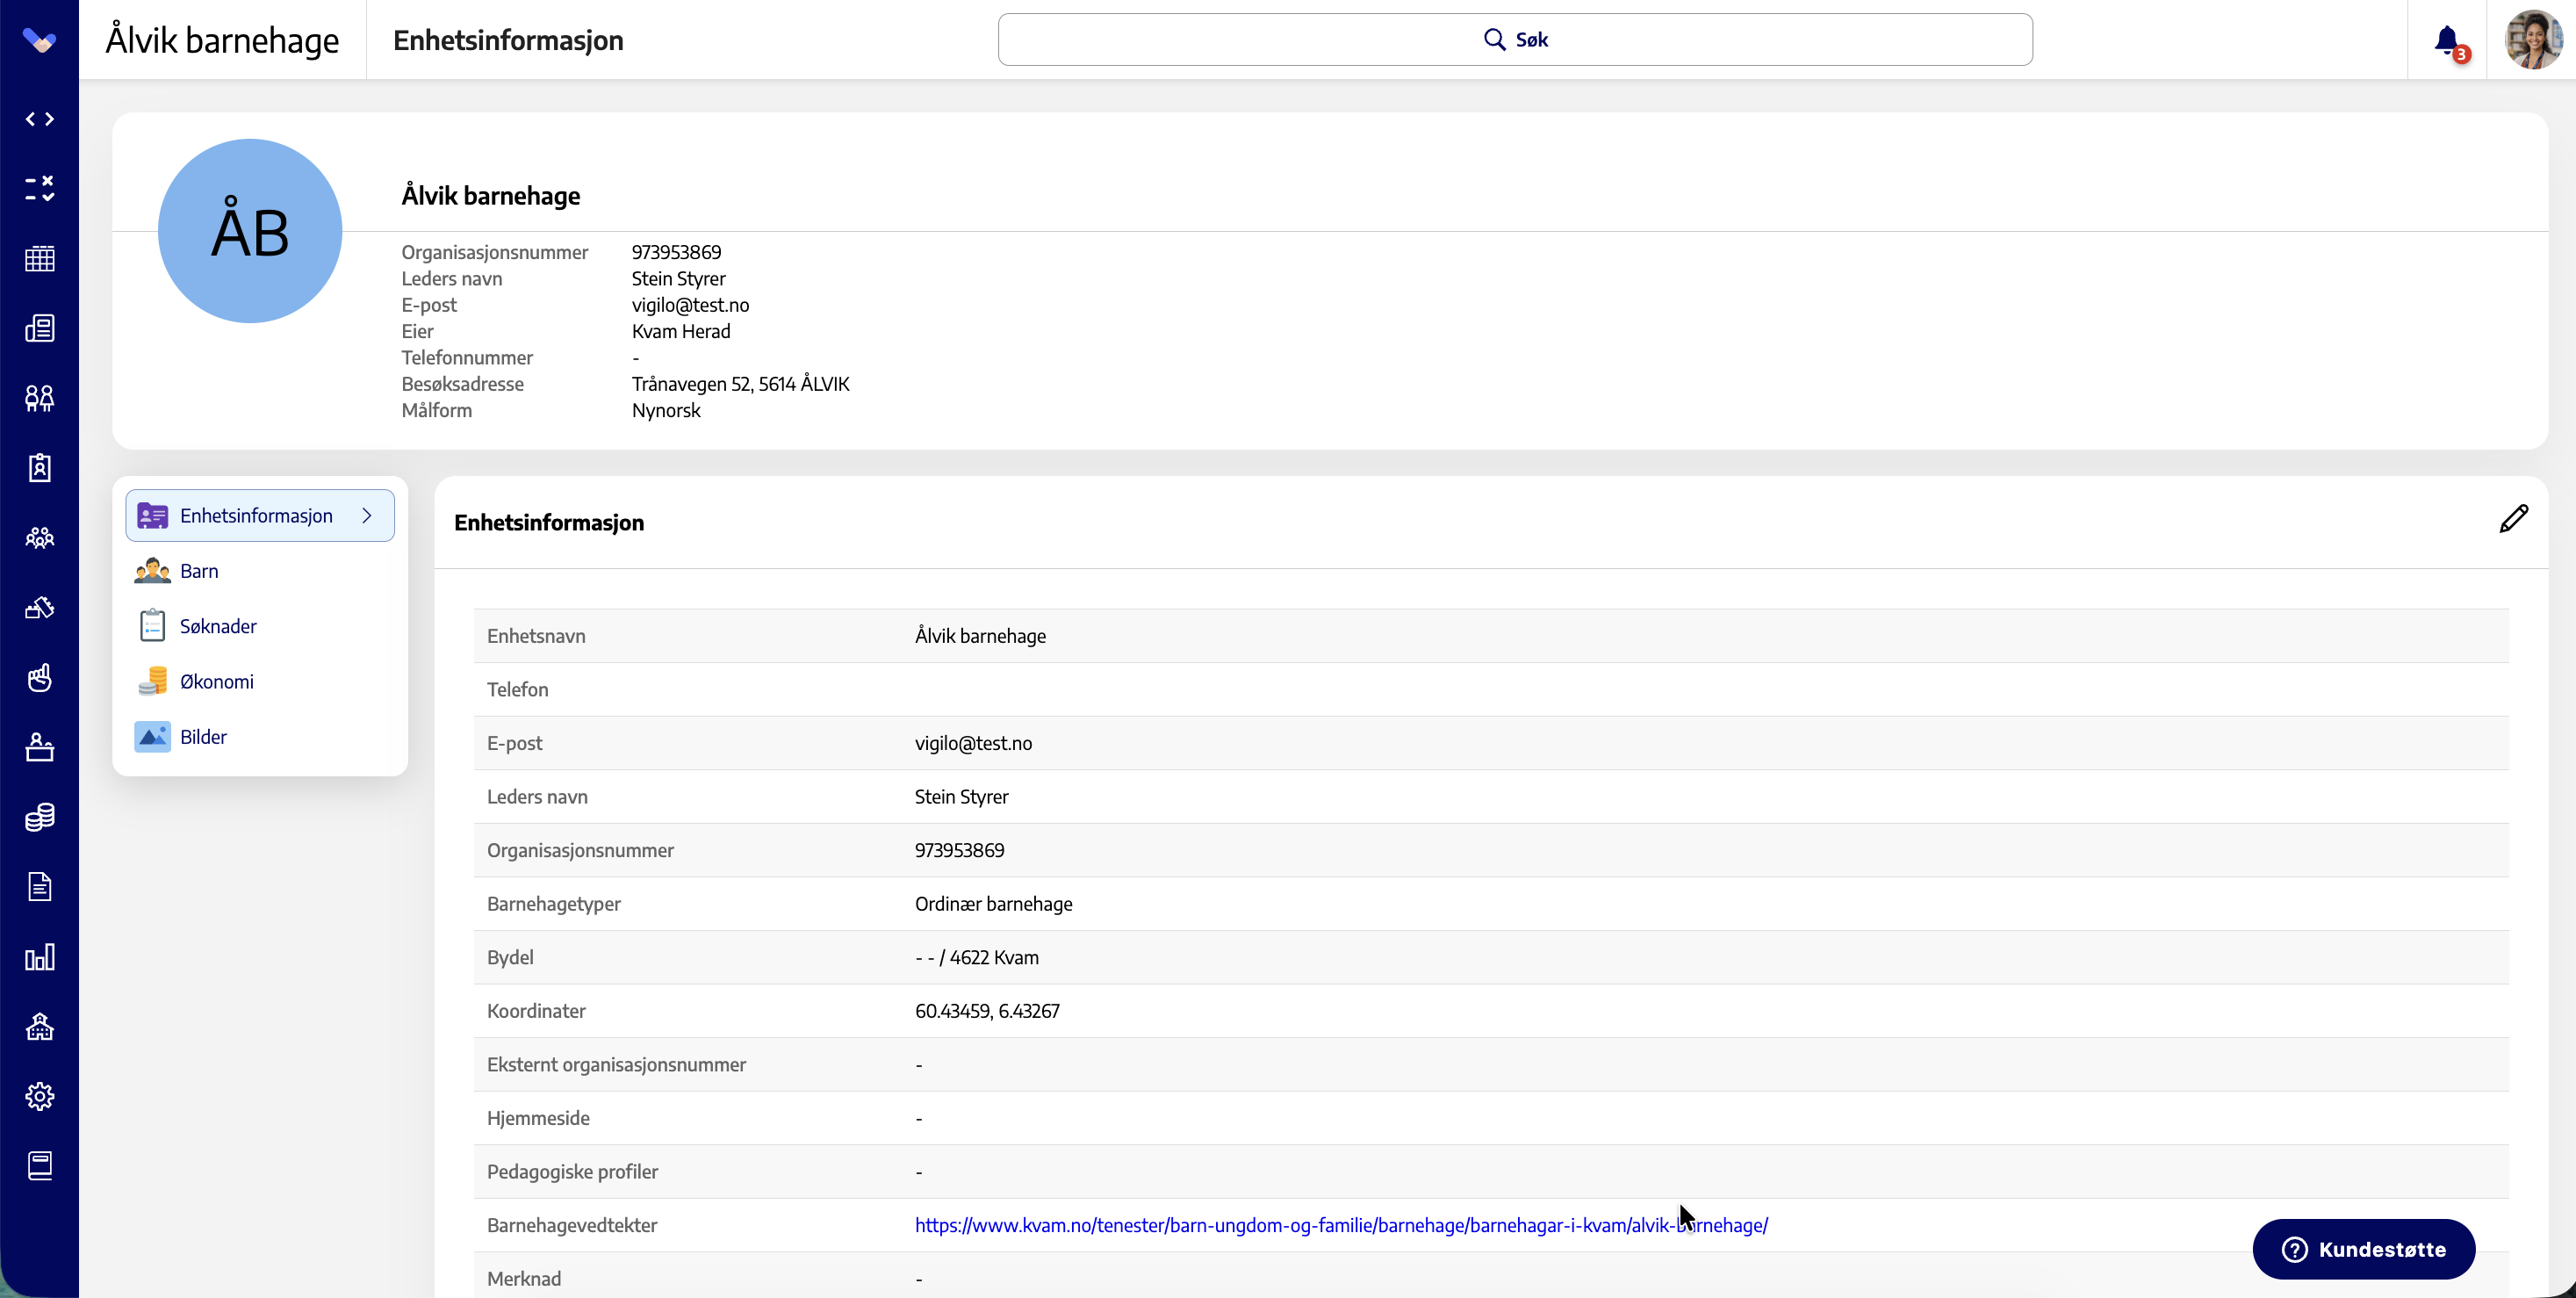This screenshot has height=1298, width=2576.
Task: Open the coins stack icon in sidebar
Action: point(40,817)
